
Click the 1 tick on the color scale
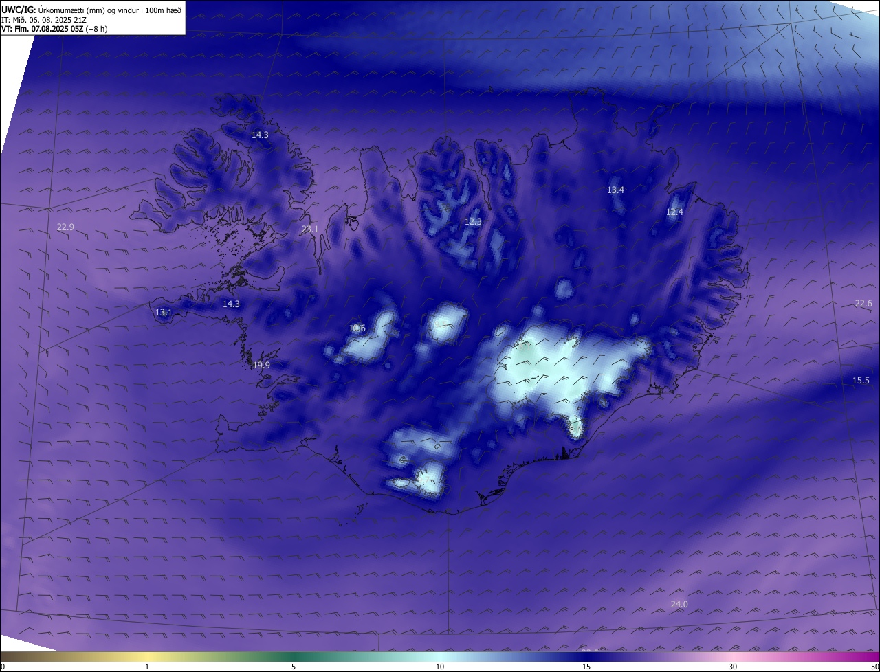148,667
